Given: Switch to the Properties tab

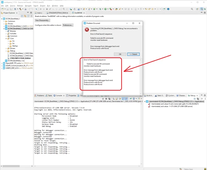Looking at the screenshot, I should 71,95.
